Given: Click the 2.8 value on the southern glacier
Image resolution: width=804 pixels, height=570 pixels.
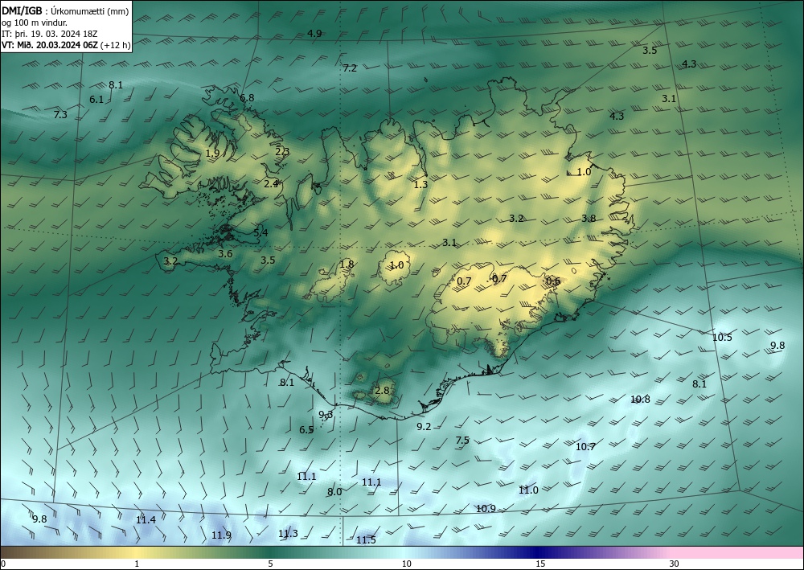Looking at the screenshot, I should 382,390.
